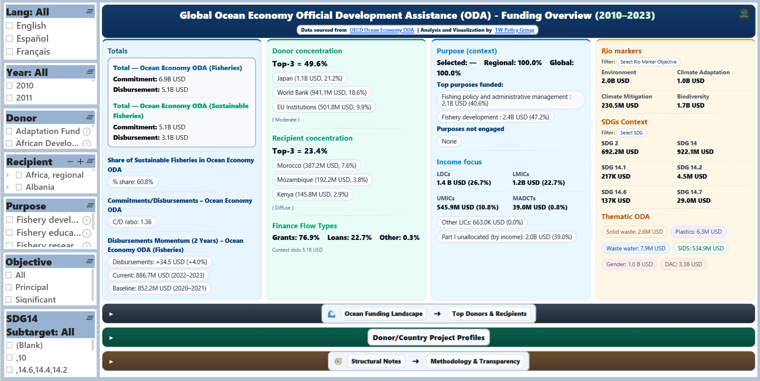This screenshot has height=381, width=760.
Task: Click the SIDS: 534.9M USD tag
Action: click(x=701, y=248)
